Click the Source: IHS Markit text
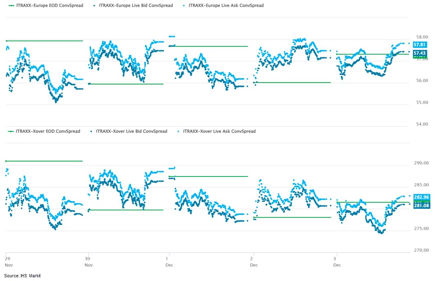This screenshot has width=438, height=281. pyautogui.click(x=23, y=276)
